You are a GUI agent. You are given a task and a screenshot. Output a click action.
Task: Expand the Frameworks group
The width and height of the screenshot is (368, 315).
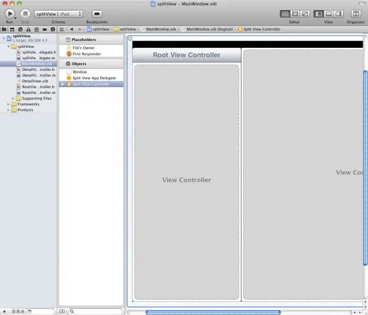point(8,104)
